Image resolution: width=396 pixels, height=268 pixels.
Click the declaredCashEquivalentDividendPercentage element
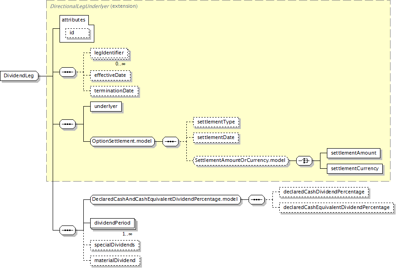(x=336, y=208)
